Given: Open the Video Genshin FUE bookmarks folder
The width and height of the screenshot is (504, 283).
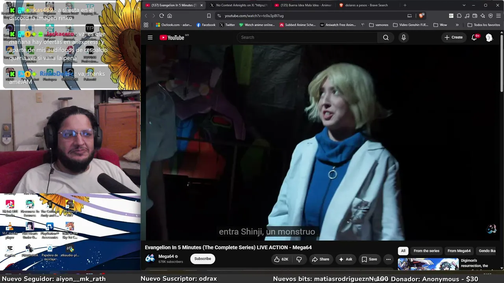Looking at the screenshot, I should [x=410, y=25].
